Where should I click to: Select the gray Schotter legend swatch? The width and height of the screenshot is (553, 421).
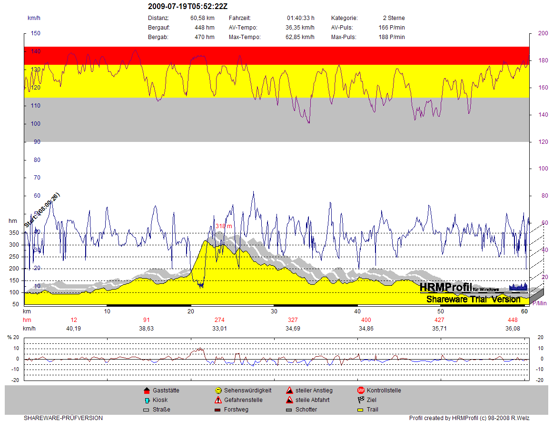pos(289,410)
